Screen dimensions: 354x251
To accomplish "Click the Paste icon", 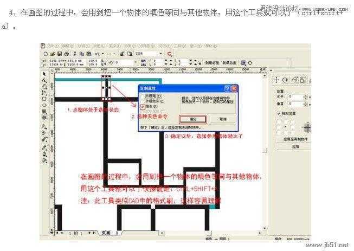I will (89, 54).
